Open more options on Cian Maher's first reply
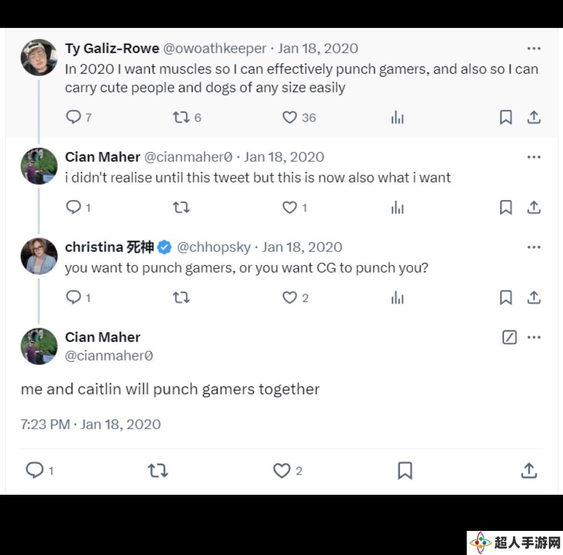 point(534,157)
